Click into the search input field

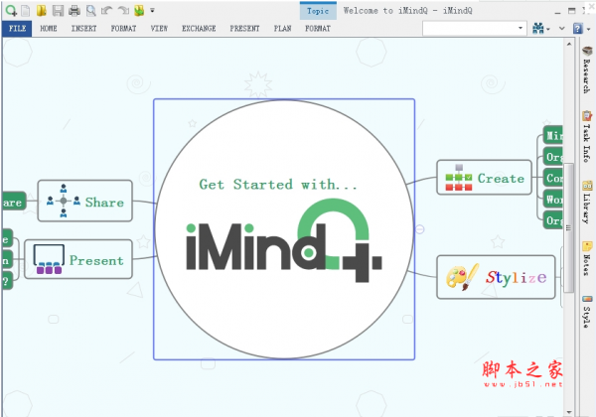click(469, 29)
